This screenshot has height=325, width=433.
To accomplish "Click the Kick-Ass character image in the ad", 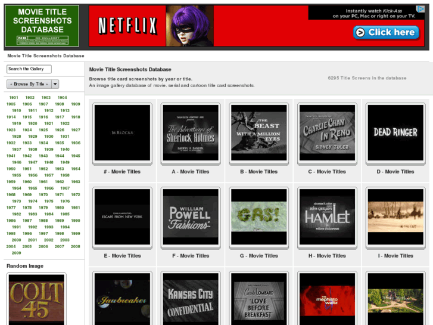I will tap(190, 26).
